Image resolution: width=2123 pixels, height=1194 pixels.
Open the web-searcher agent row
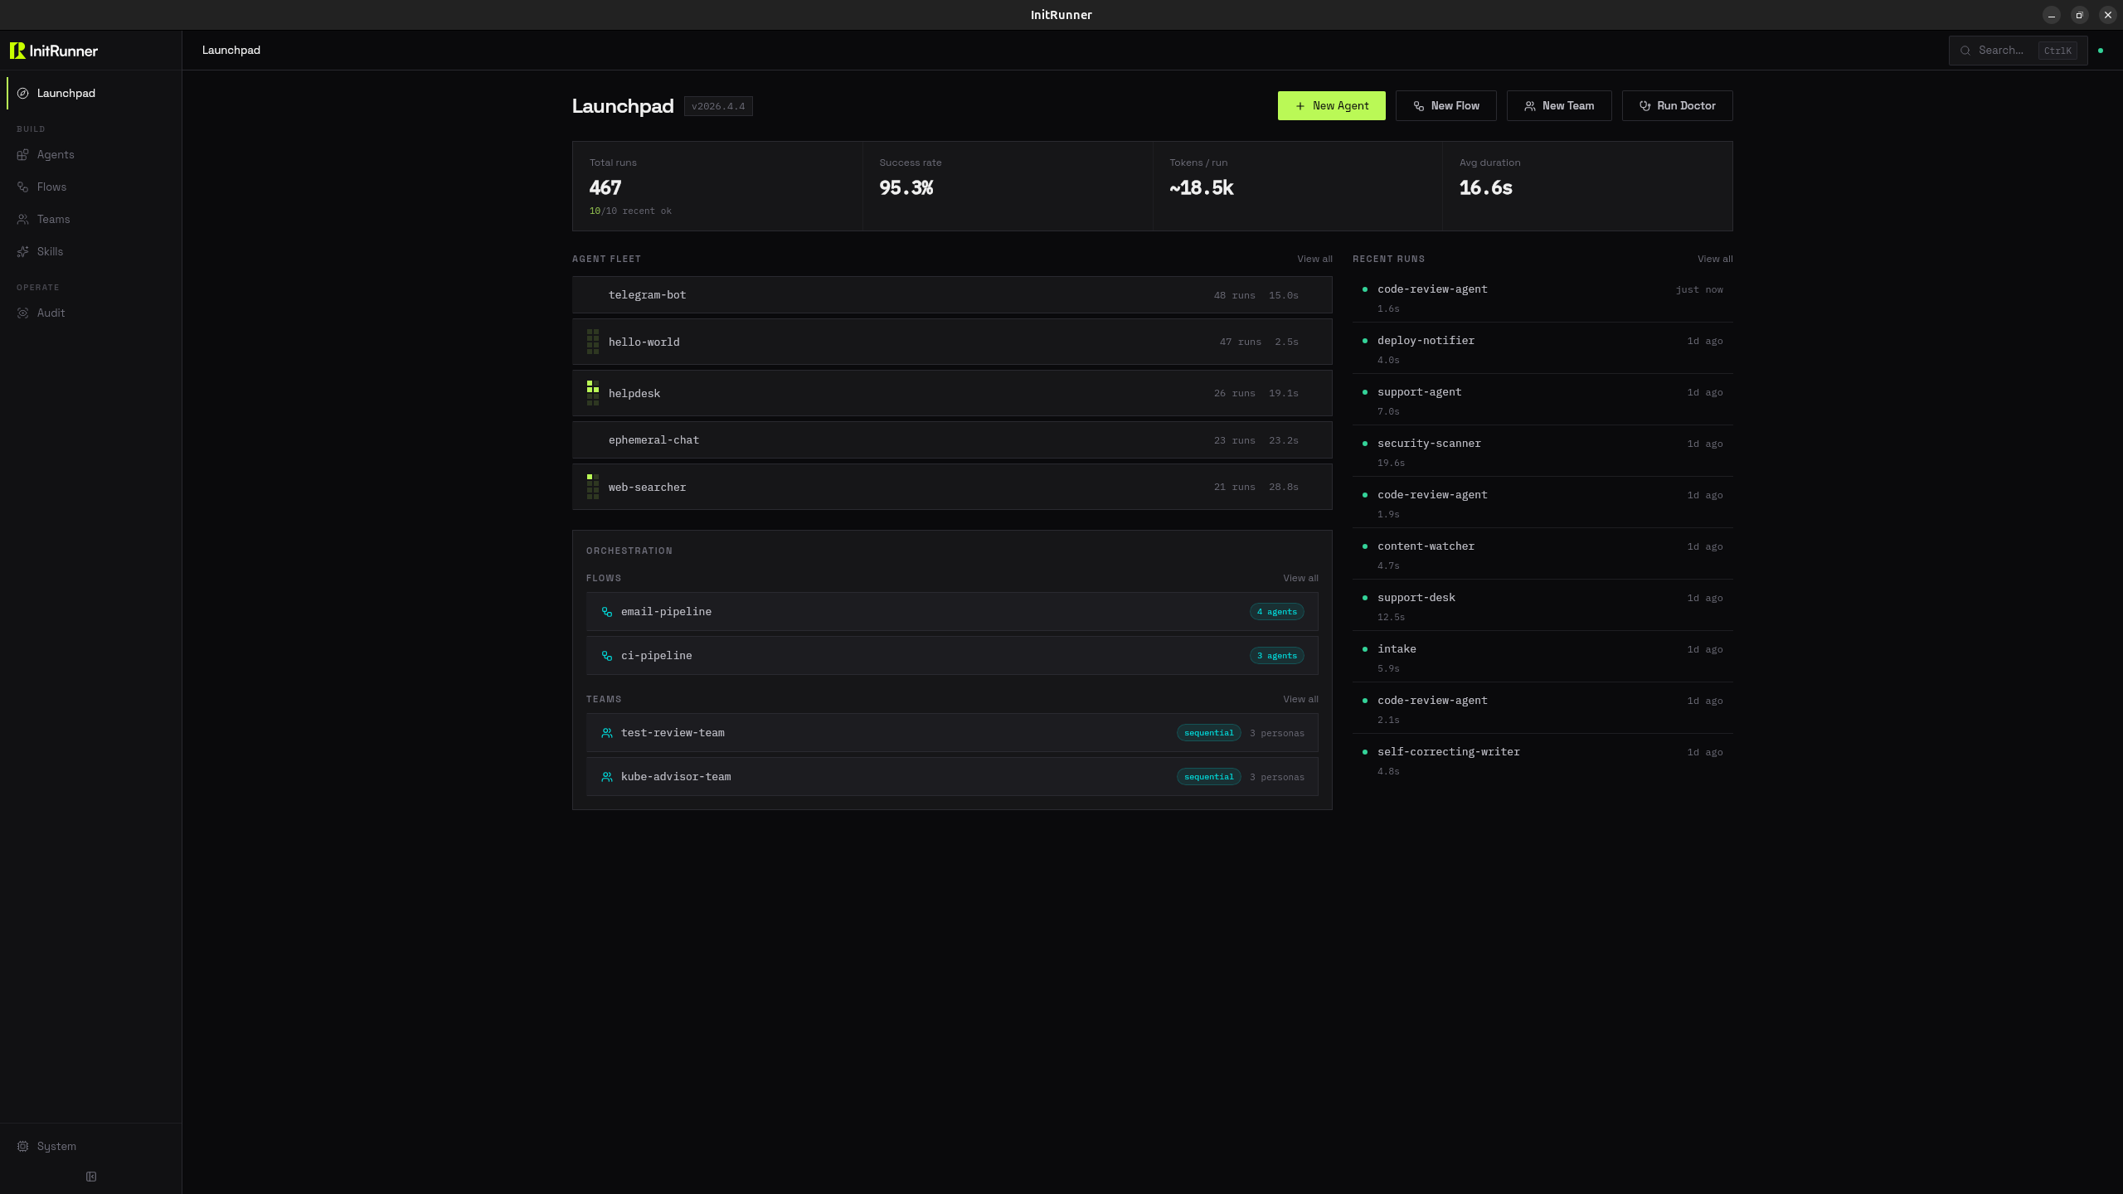pyautogui.click(x=952, y=487)
